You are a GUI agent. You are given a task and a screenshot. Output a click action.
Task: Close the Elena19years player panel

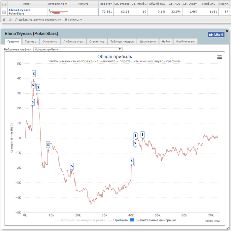(x=227, y=31)
